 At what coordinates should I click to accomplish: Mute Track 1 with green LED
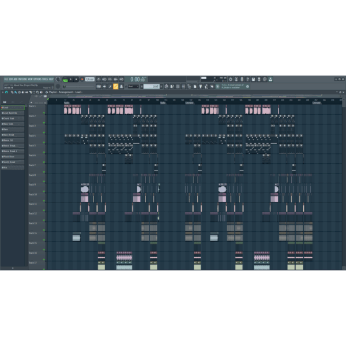(x=44, y=113)
